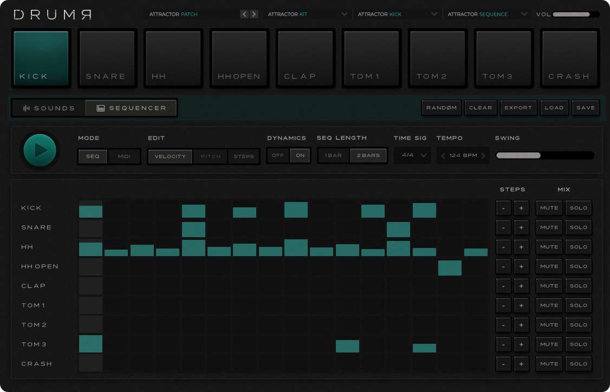Image resolution: width=610 pixels, height=392 pixels.
Task: Solo the Clap track
Action: click(x=579, y=286)
